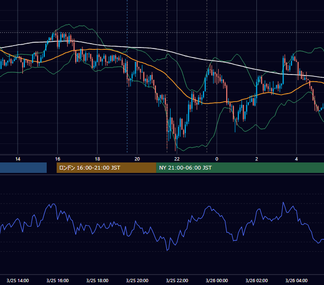324x285 pixels.
Task: Click the 2 hour axis label
Action: (257, 159)
